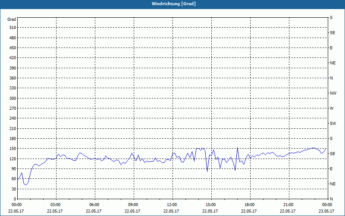Viewport: 345px width, 216px height.
Task: Select the y-axis value 510
Action: pyautogui.click(x=13, y=28)
